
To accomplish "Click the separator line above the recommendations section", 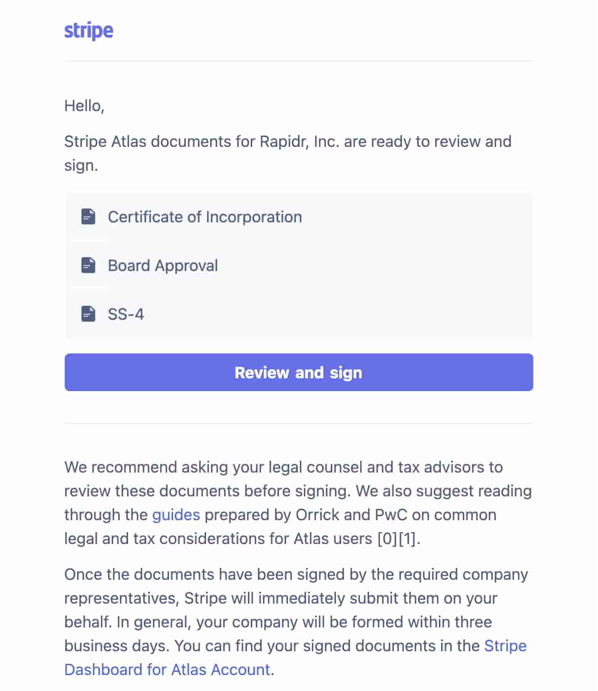I will (298, 424).
